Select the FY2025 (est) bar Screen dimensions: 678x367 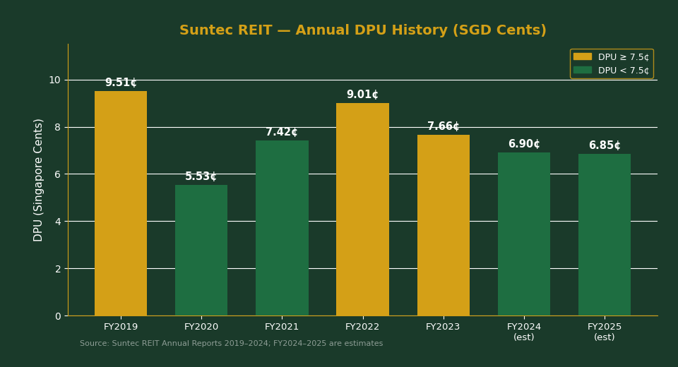[x=605, y=235]
